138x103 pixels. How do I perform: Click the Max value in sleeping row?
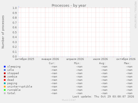pyautogui.click(x=129, y=67)
